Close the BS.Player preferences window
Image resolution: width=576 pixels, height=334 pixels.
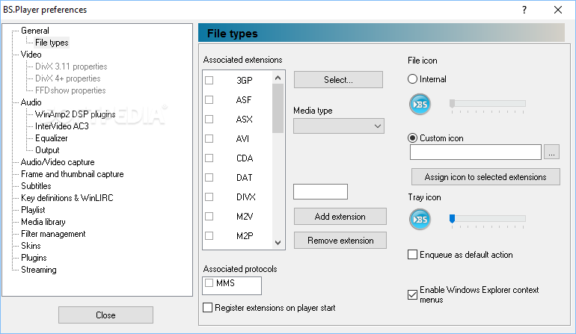click(x=558, y=10)
